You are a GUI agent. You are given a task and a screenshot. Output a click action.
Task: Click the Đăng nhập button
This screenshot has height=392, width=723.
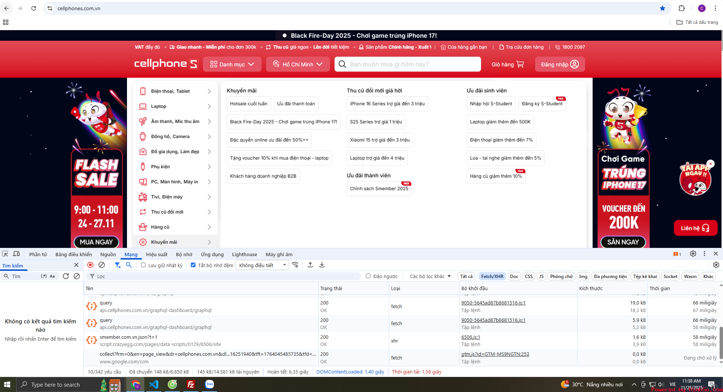click(560, 64)
